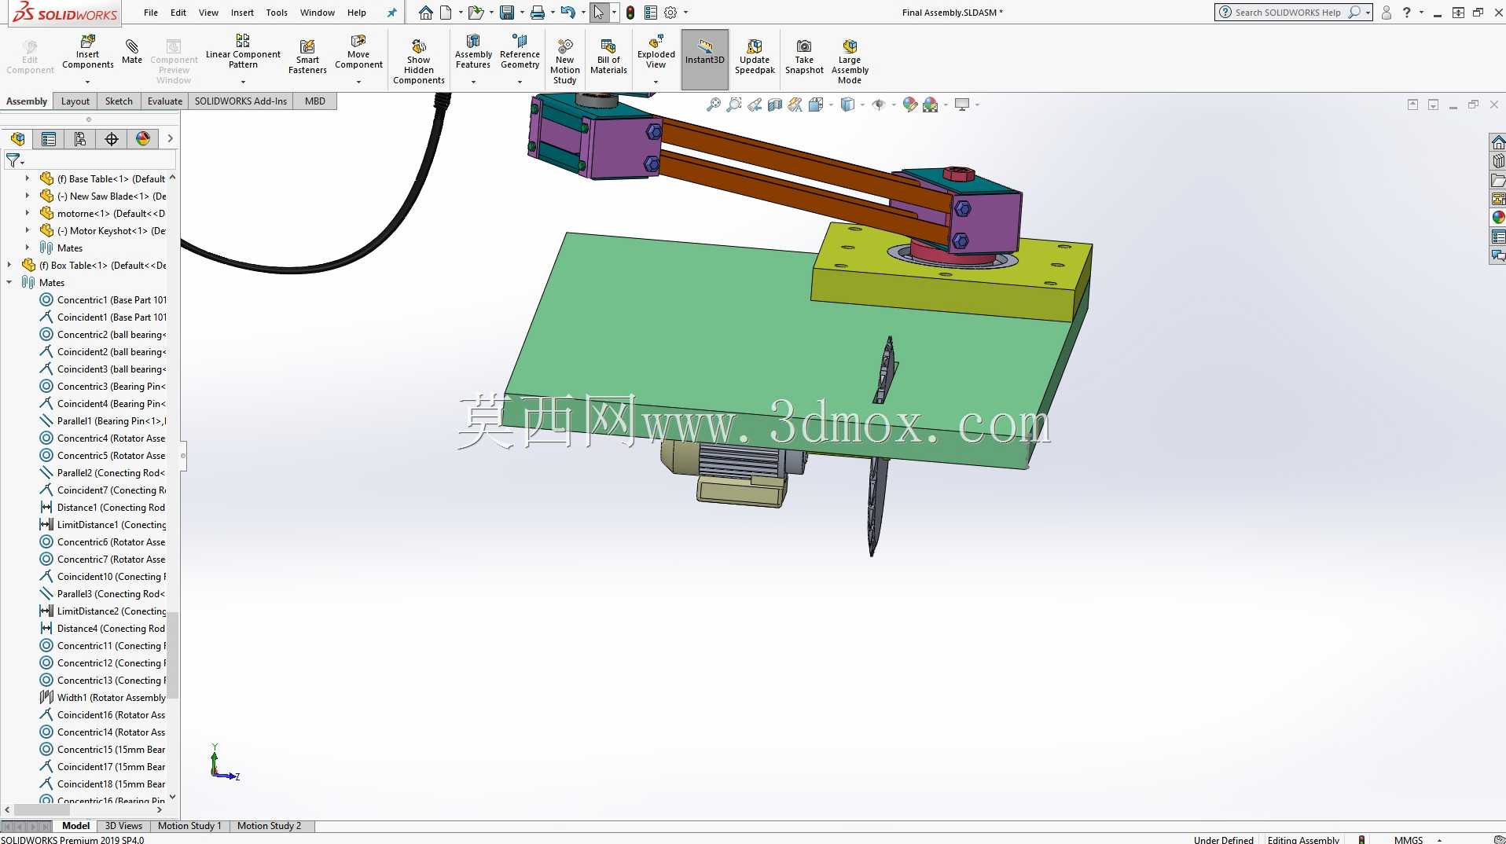This screenshot has width=1506, height=844.
Task: Create an Exploded View
Action: 656,52
